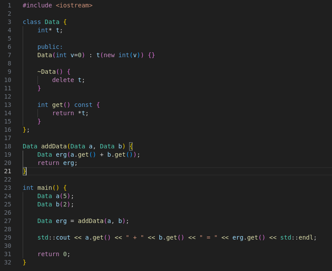Click the closing brace on line 21
Image resolution: width=332 pixels, height=271 pixels.
pos(24,171)
